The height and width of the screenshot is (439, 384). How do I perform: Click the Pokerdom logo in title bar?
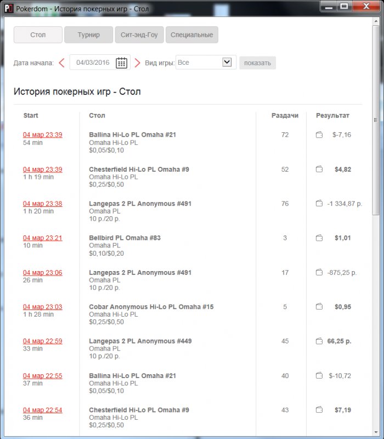click(x=9, y=9)
